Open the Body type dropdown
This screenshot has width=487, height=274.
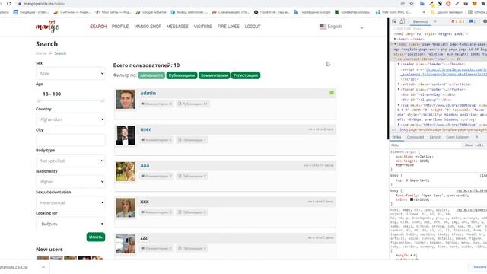[x=71, y=161]
